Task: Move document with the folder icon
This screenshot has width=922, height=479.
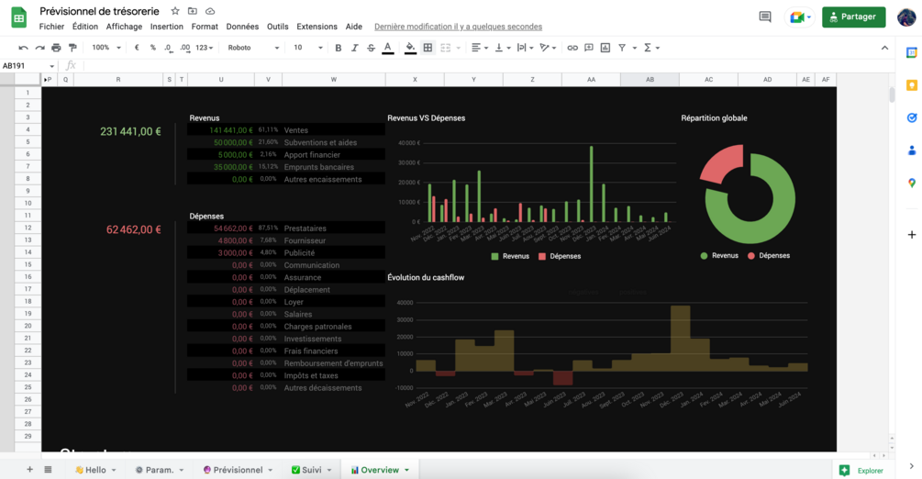Action: [193, 11]
